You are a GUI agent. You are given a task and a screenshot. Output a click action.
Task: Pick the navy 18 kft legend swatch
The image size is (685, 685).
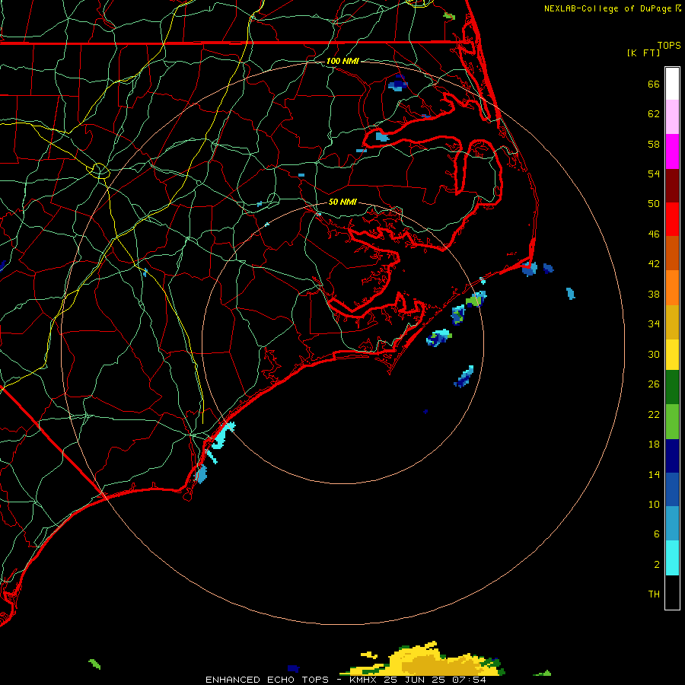(672, 456)
